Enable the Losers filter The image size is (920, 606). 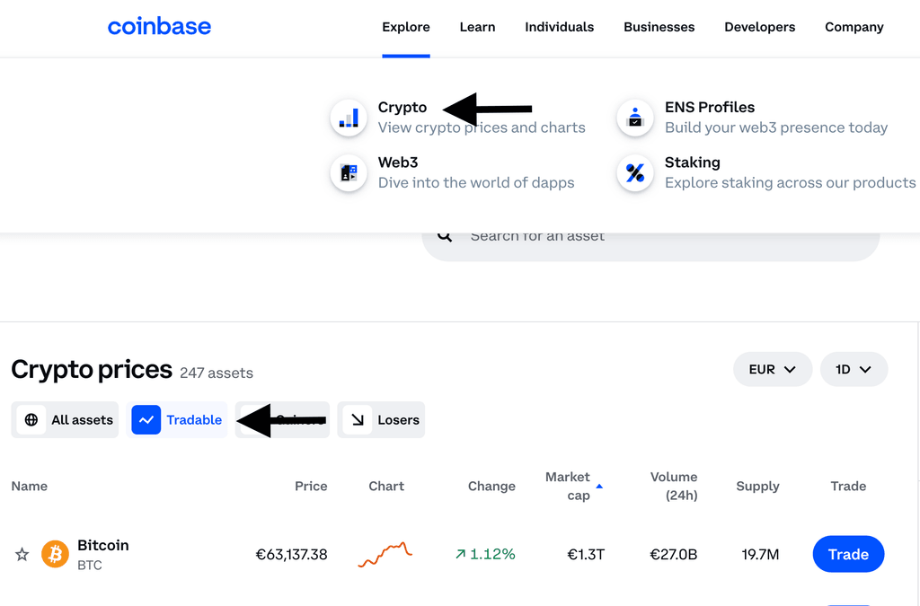click(381, 419)
